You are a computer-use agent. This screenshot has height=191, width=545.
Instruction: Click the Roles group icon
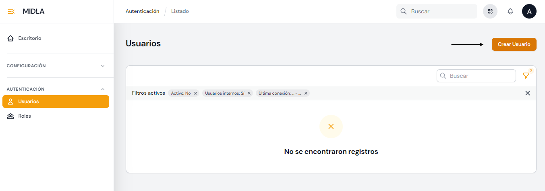(x=11, y=116)
